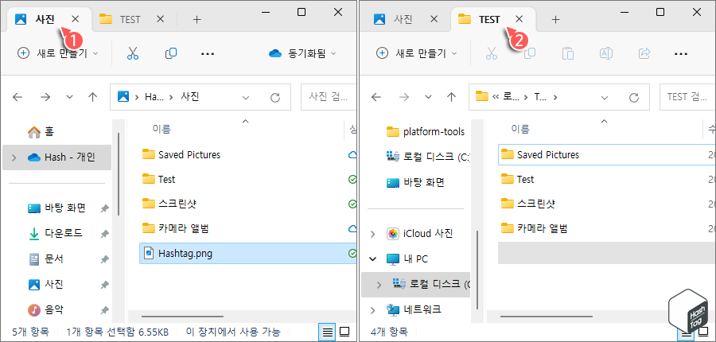Go back in left window navigation
This screenshot has width=716, height=342.
(18, 97)
